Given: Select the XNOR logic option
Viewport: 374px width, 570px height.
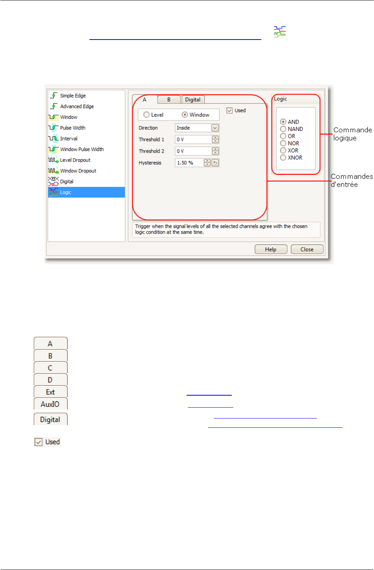Looking at the screenshot, I should click(x=283, y=158).
